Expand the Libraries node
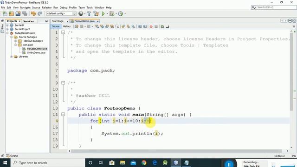The width and height of the screenshot is (297, 167). tap(12, 57)
